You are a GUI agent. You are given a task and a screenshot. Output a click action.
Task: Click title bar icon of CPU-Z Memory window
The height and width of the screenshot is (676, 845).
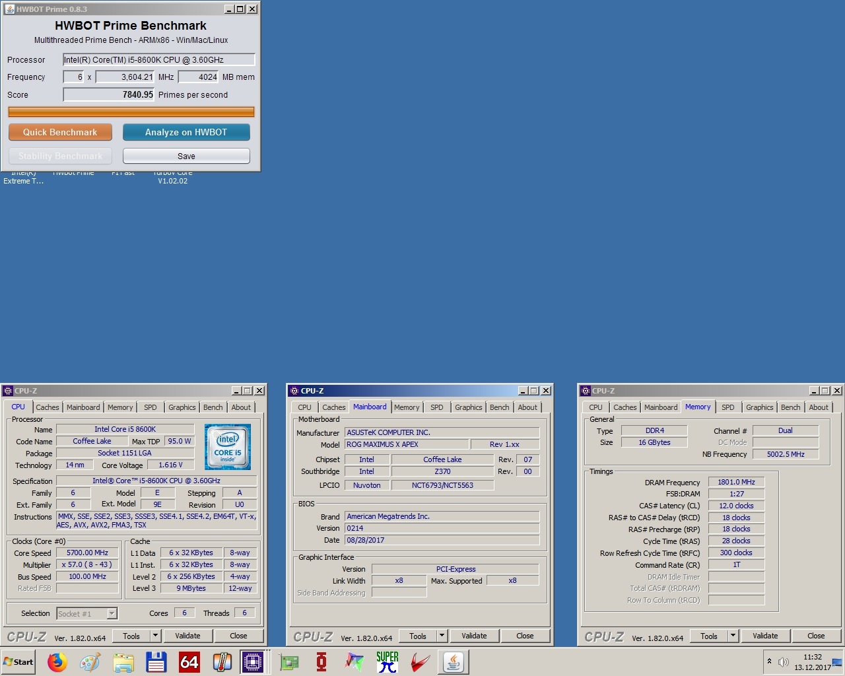(x=585, y=391)
